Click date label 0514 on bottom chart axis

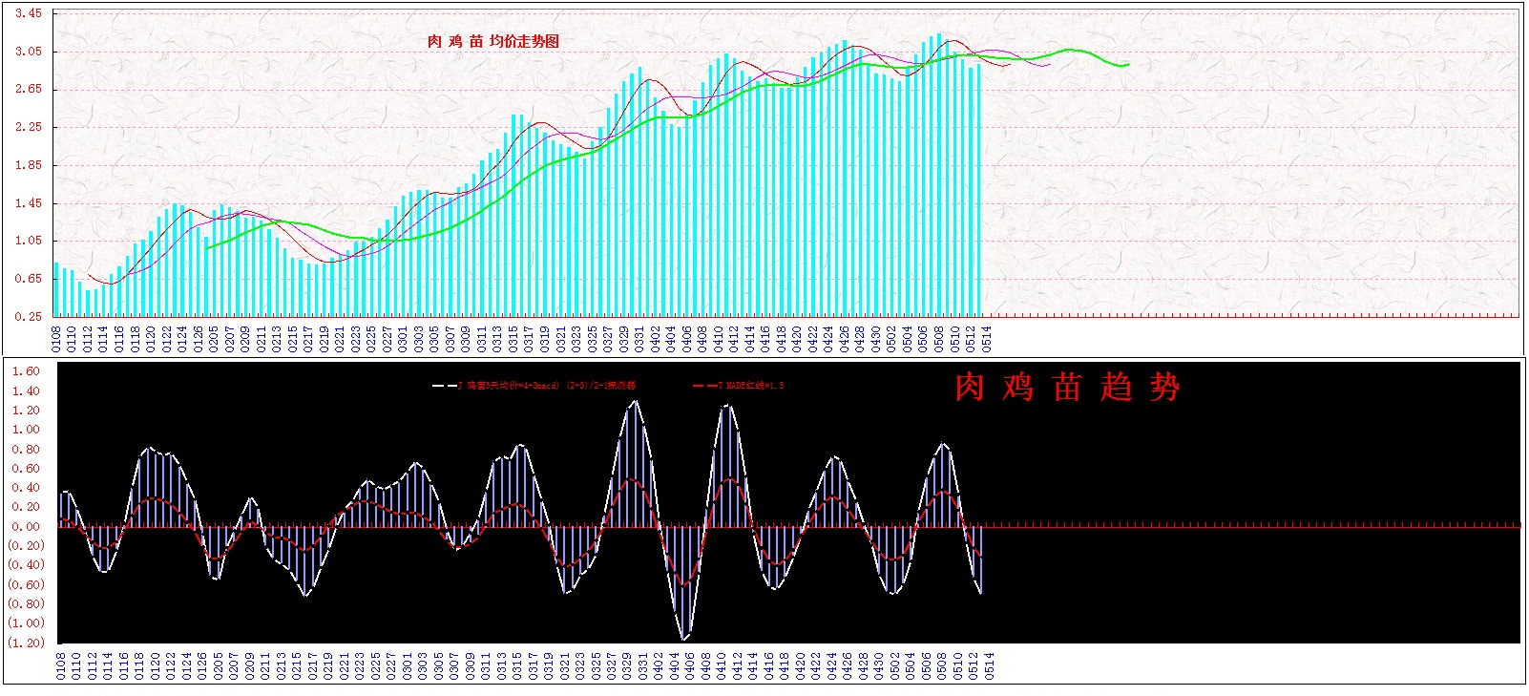[989, 665]
